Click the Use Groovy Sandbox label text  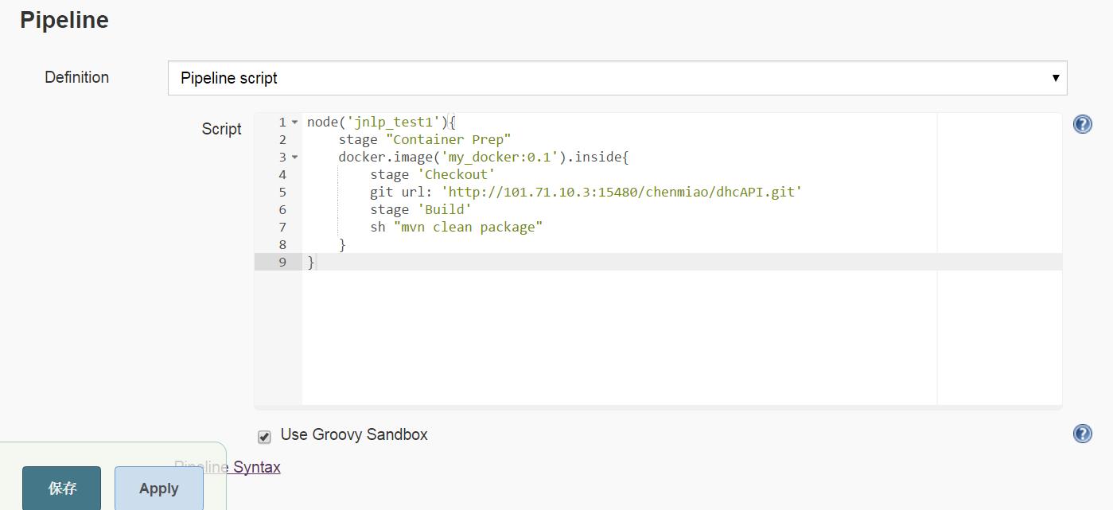tap(354, 434)
